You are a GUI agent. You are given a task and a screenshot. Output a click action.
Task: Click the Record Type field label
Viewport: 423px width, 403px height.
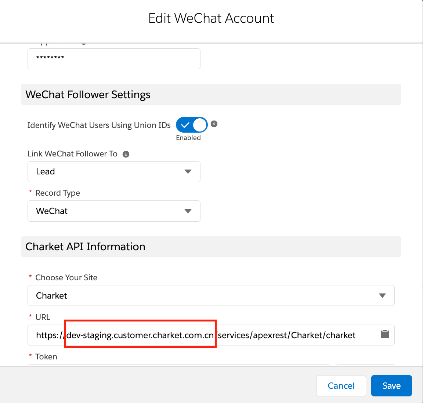(58, 193)
